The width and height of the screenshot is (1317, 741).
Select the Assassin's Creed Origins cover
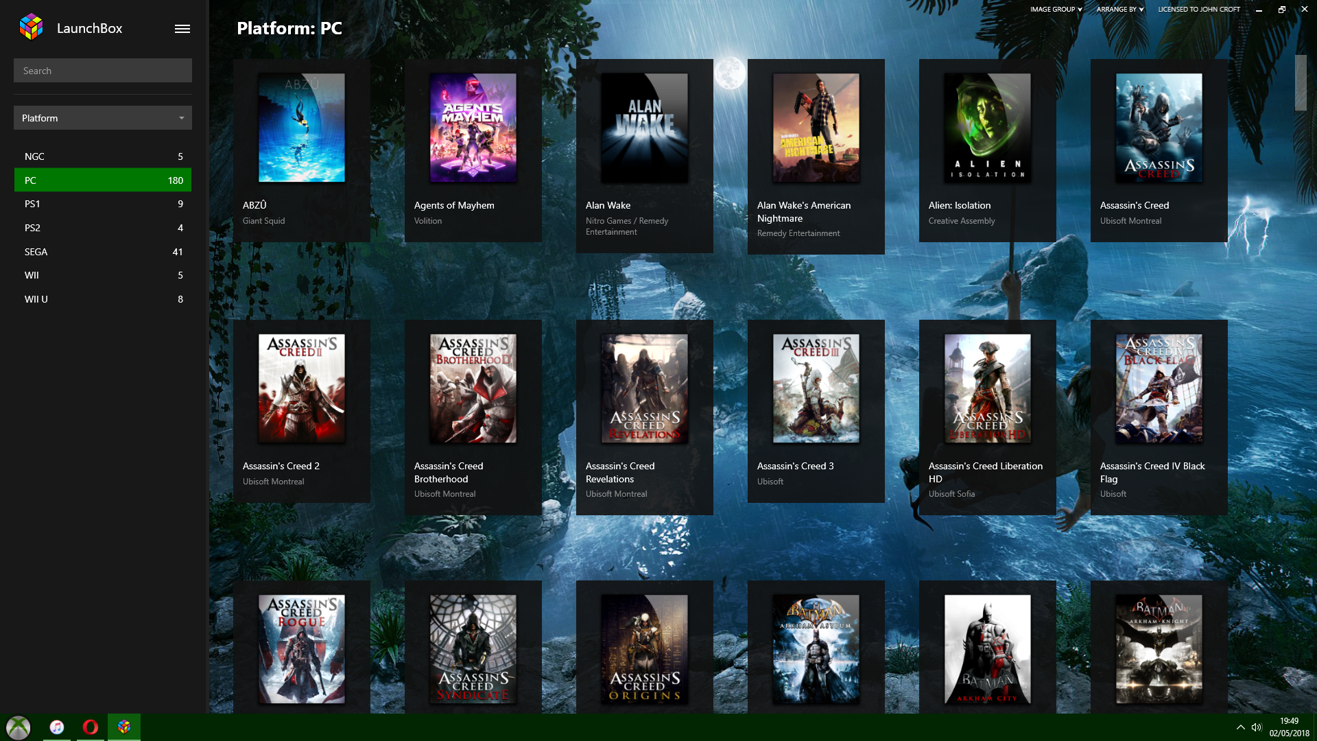coord(645,649)
